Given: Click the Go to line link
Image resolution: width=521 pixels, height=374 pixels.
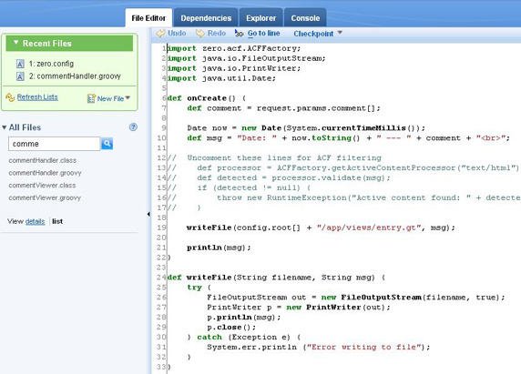Looking at the screenshot, I should 264,33.
